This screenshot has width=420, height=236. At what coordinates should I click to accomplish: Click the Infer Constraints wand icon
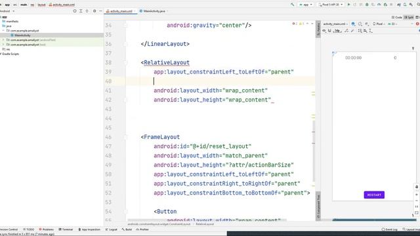tap(352, 31)
